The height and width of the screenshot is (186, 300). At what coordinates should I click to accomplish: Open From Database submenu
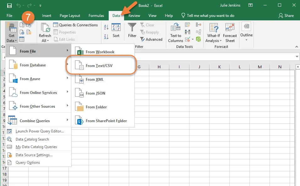tap(38, 65)
